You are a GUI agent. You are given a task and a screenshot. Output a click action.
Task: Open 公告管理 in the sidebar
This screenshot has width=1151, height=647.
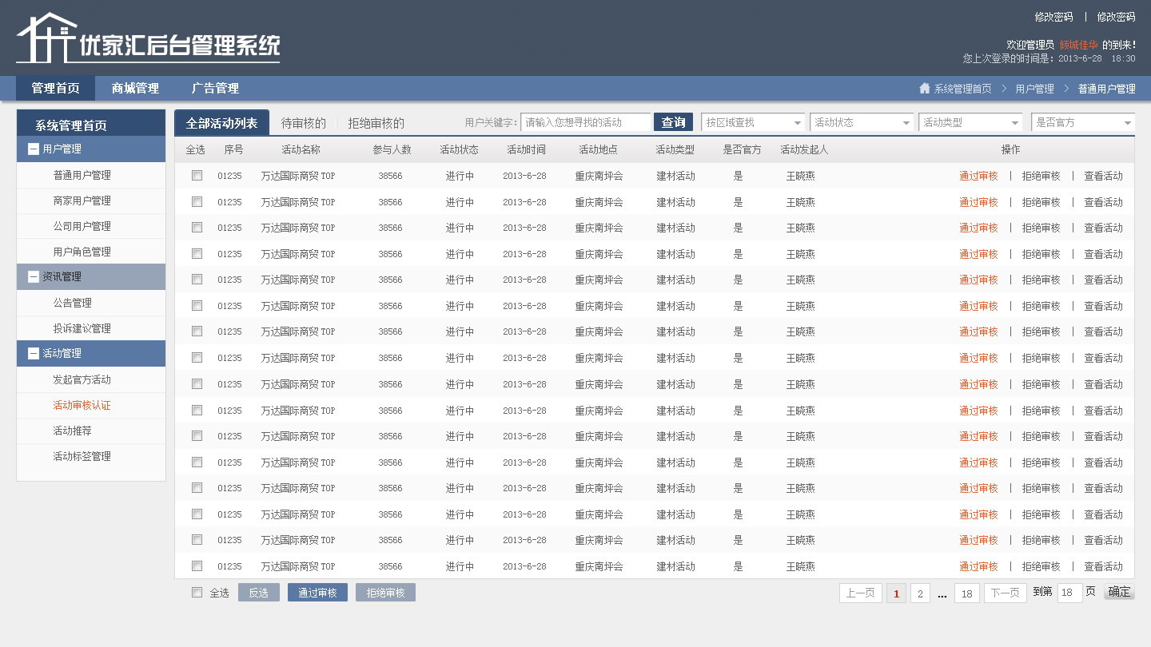(x=73, y=303)
